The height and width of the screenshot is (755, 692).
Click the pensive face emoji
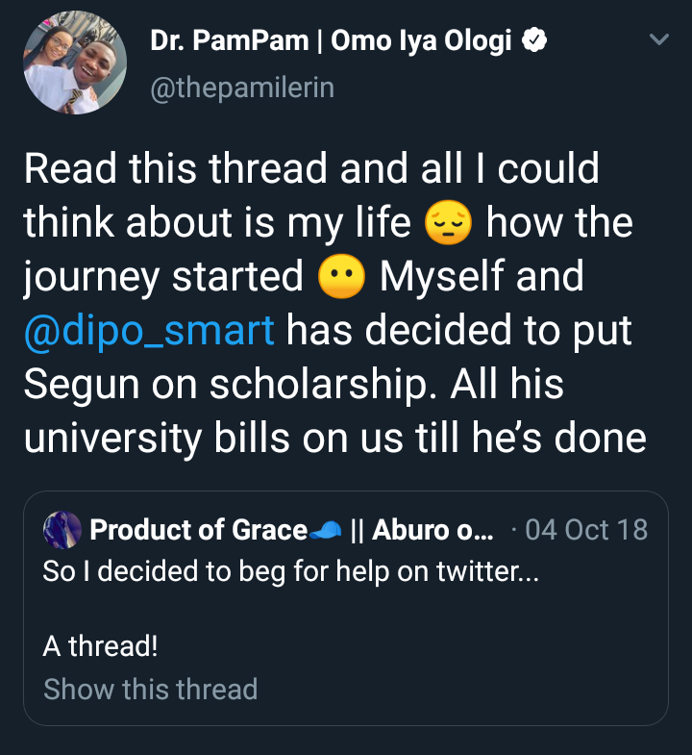(x=448, y=223)
